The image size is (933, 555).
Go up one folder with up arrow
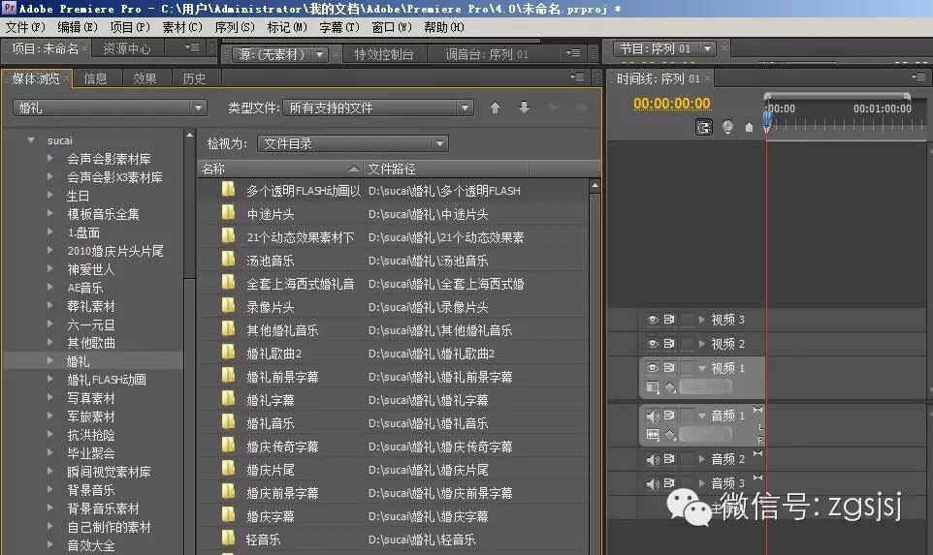495,108
